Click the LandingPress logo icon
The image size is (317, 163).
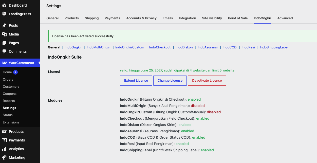(x=4, y=14)
